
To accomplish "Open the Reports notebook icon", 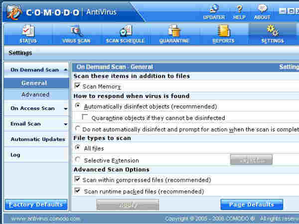I will coord(223,30).
